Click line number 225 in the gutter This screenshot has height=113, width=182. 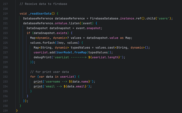pos(5,43)
